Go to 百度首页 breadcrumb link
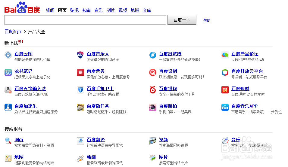The image size is (288, 167). [x=13, y=32]
